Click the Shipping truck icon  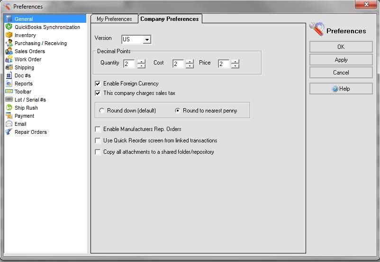(9, 67)
